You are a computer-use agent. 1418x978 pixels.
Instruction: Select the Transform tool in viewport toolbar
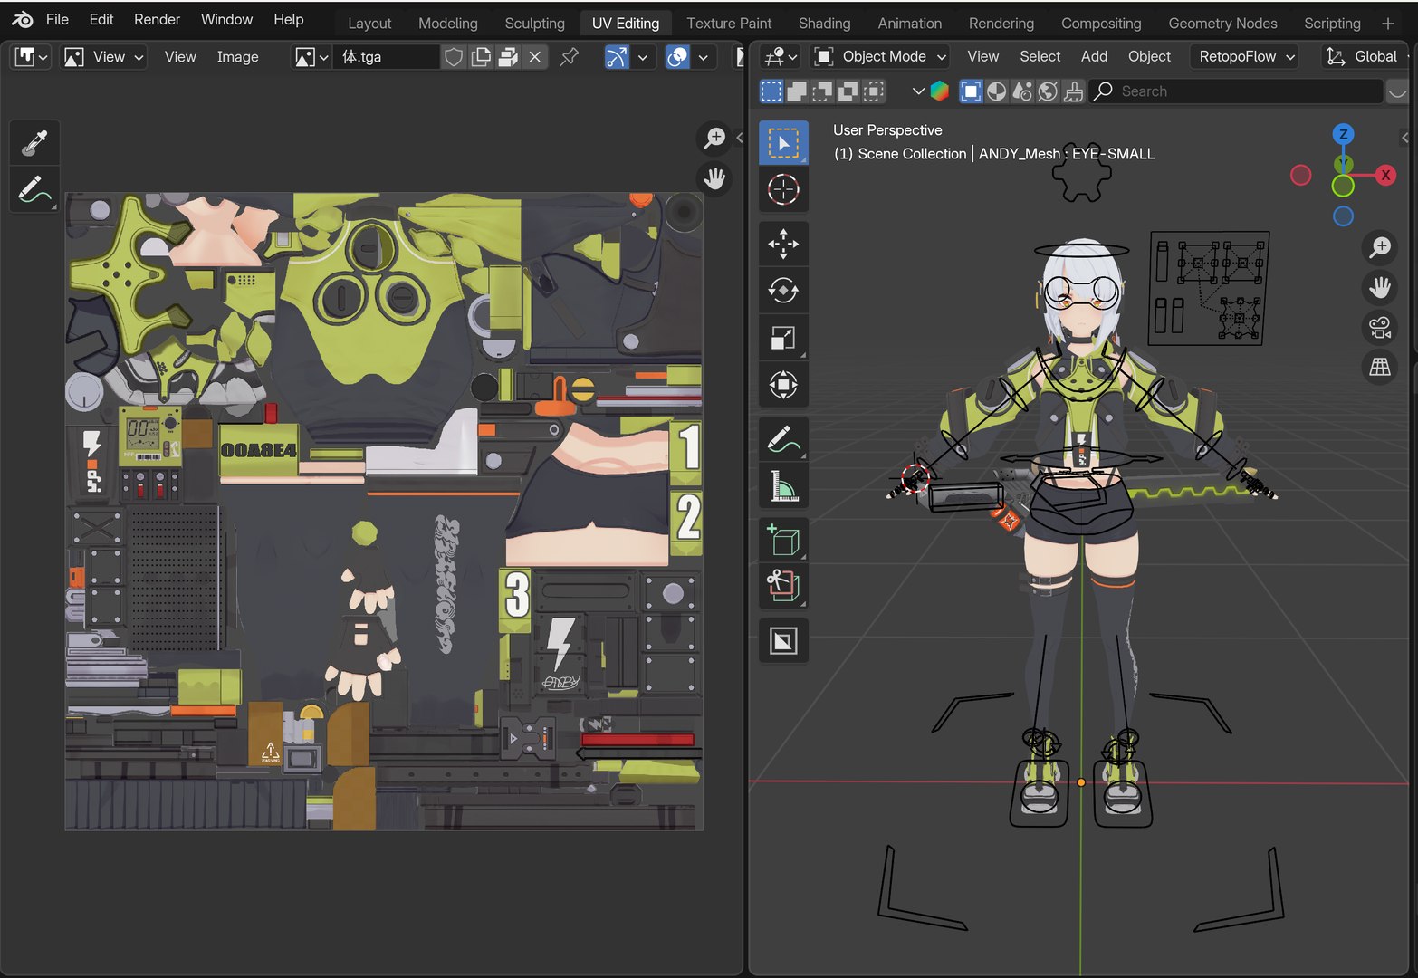tap(783, 385)
